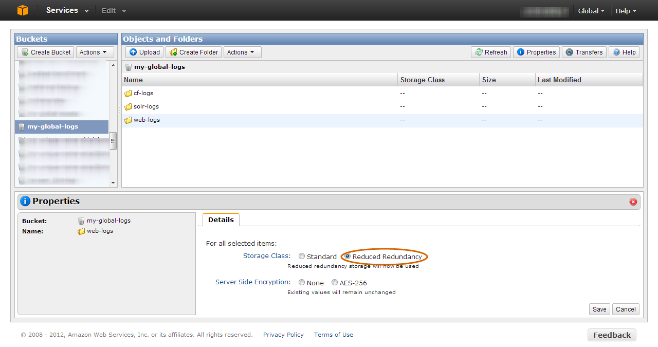This screenshot has width=658, height=347.
Task: Click the Upload button
Action: (x=144, y=52)
